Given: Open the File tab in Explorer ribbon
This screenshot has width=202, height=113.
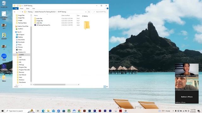Looking at the screenshot, I should point(15,8).
